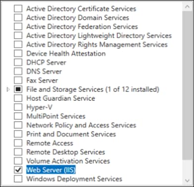Click the vertical scrollbar thumb
The image size is (194, 187).
[x=187, y=85]
